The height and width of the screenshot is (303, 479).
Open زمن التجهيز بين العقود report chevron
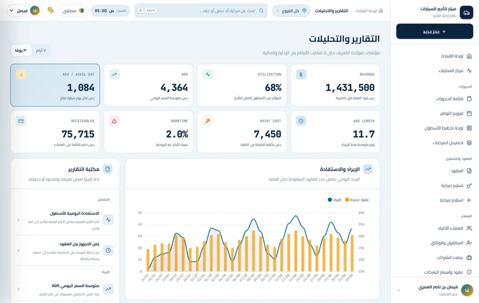pos(19,250)
